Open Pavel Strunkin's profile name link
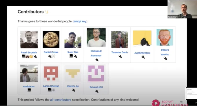Image resolution: width=197 pixels, height=106 pixels. [x=29, y=53]
